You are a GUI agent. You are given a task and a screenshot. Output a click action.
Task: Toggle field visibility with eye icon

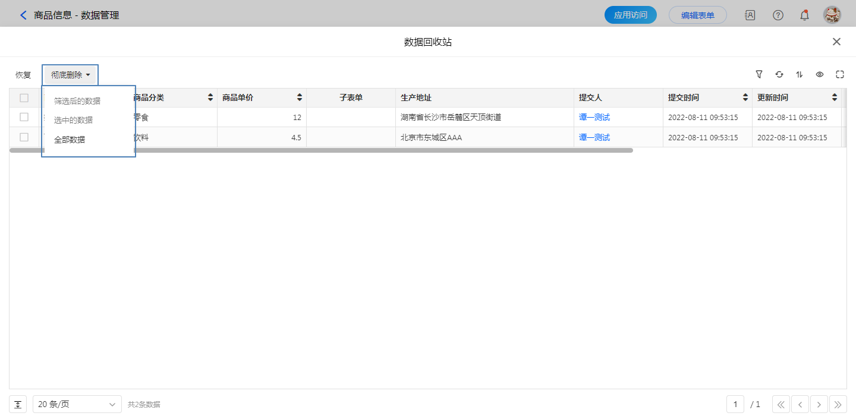[x=820, y=74]
